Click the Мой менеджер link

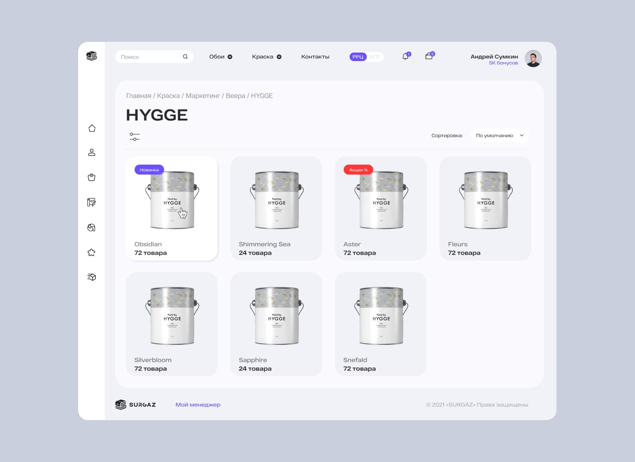(x=198, y=405)
